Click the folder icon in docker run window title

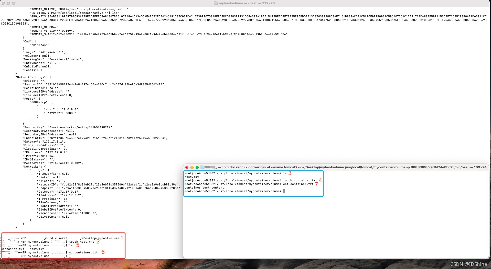coord(202,167)
